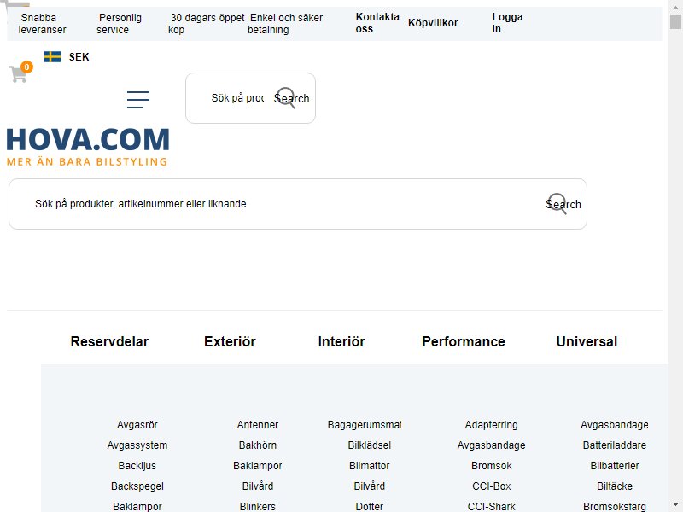
Task: Open Baklampor in the Exteriör column
Action: point(258,465)
